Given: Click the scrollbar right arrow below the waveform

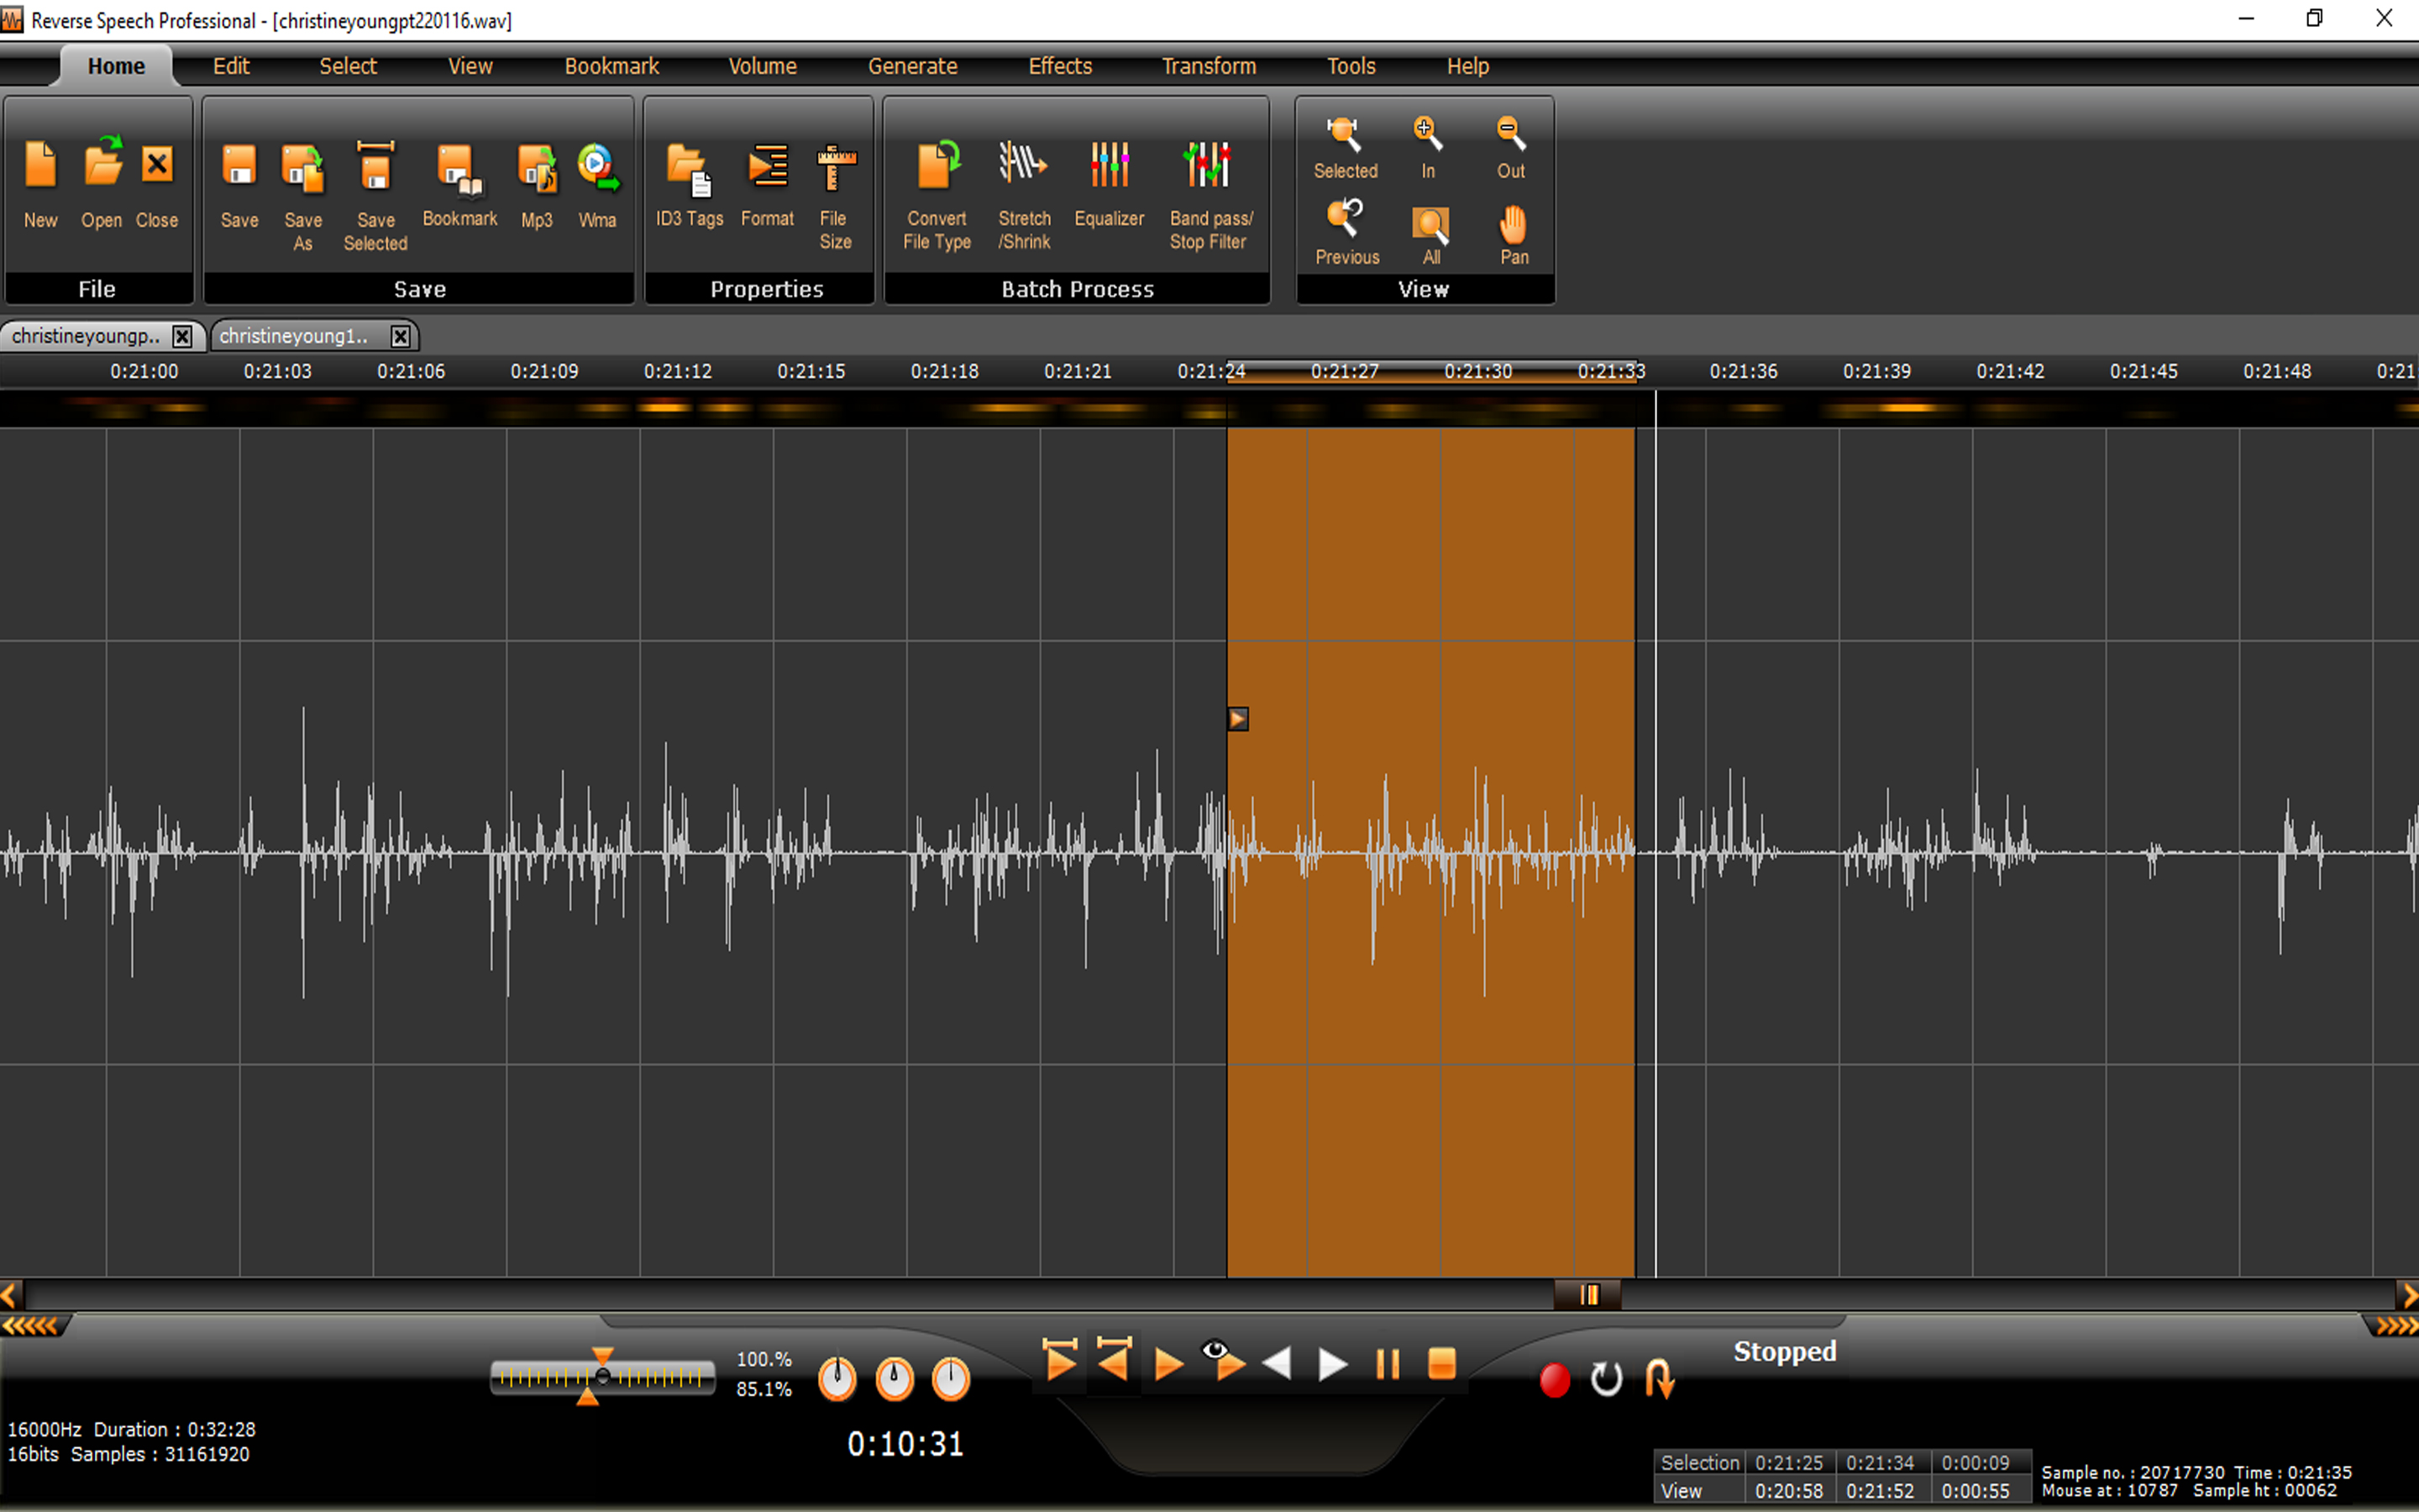Looking at the screenshot, I should click(x=2408, y=1295).
